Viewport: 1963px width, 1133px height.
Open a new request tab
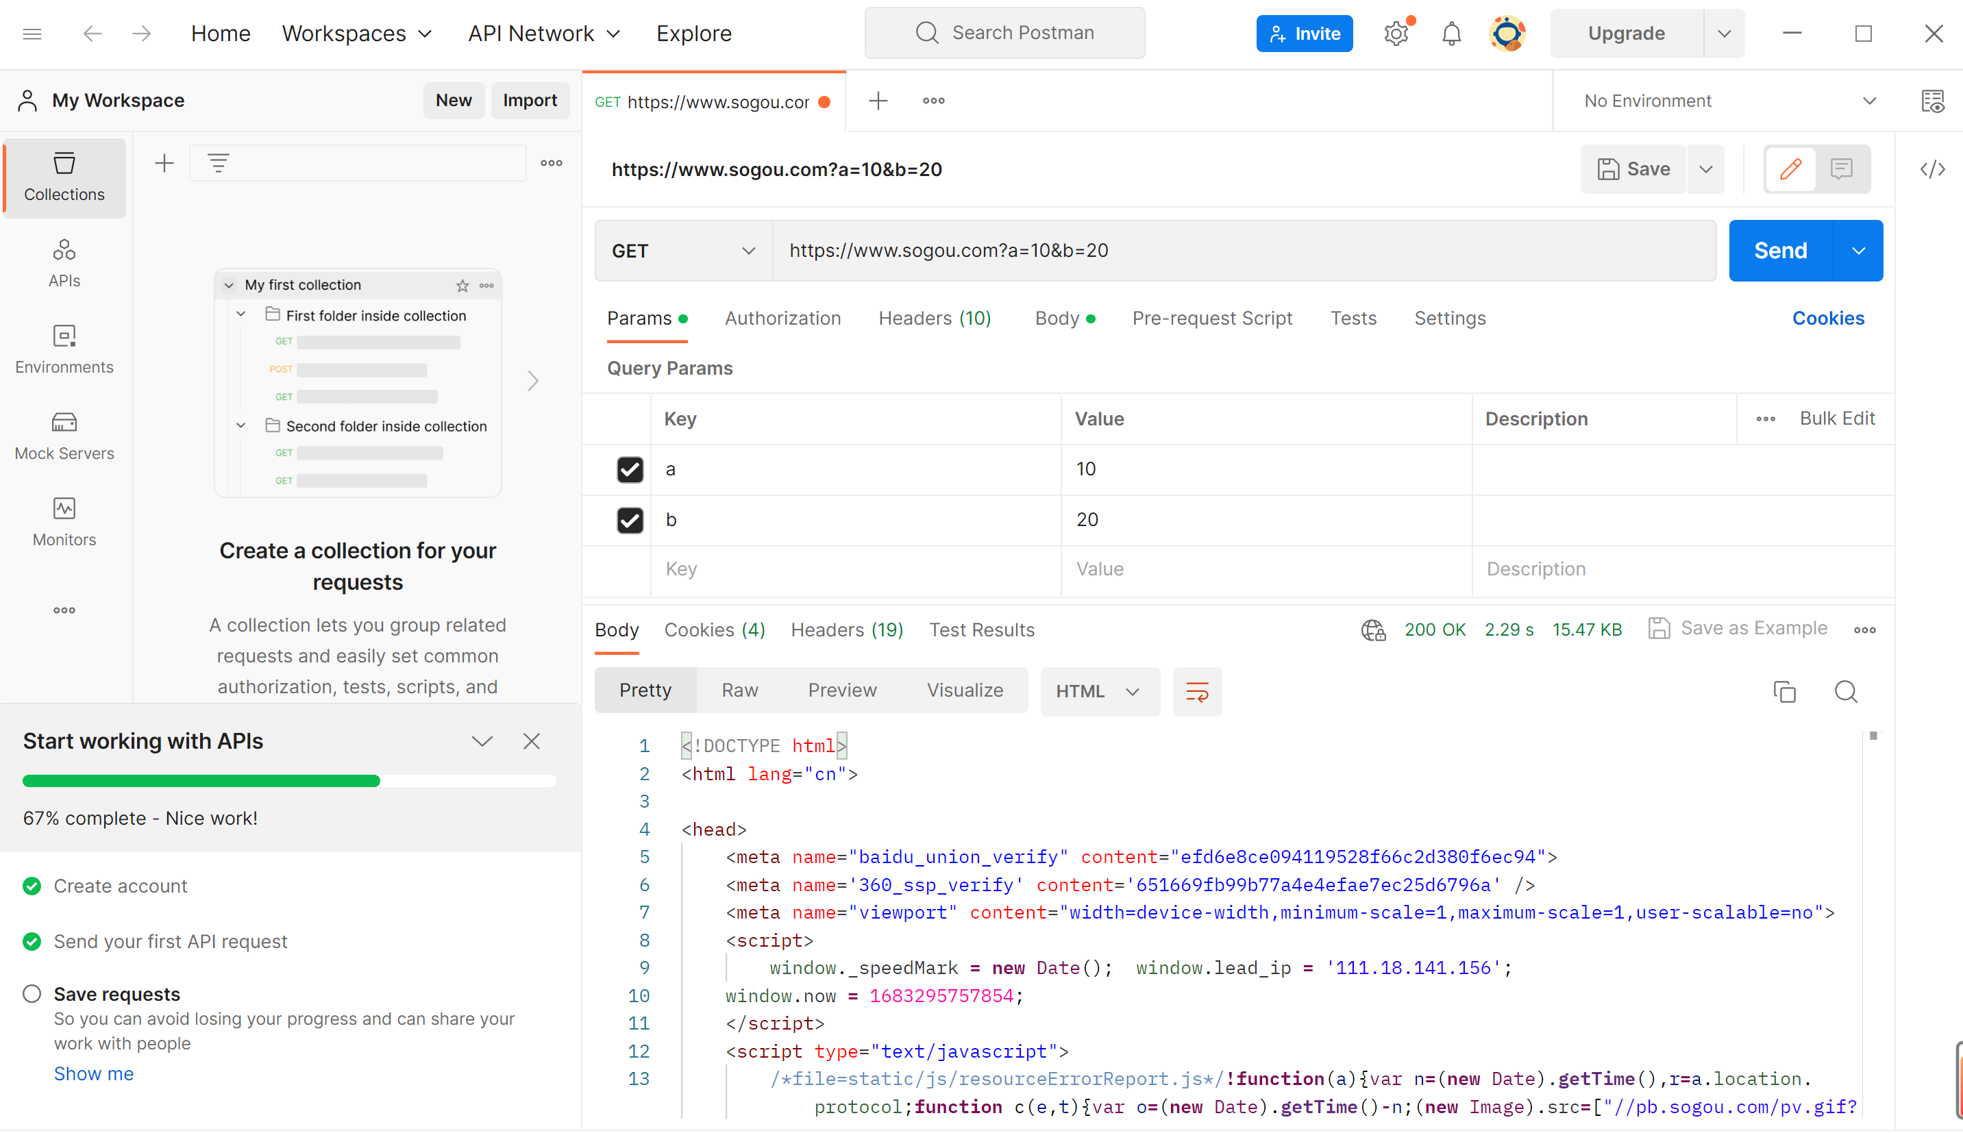coord(878,101)
